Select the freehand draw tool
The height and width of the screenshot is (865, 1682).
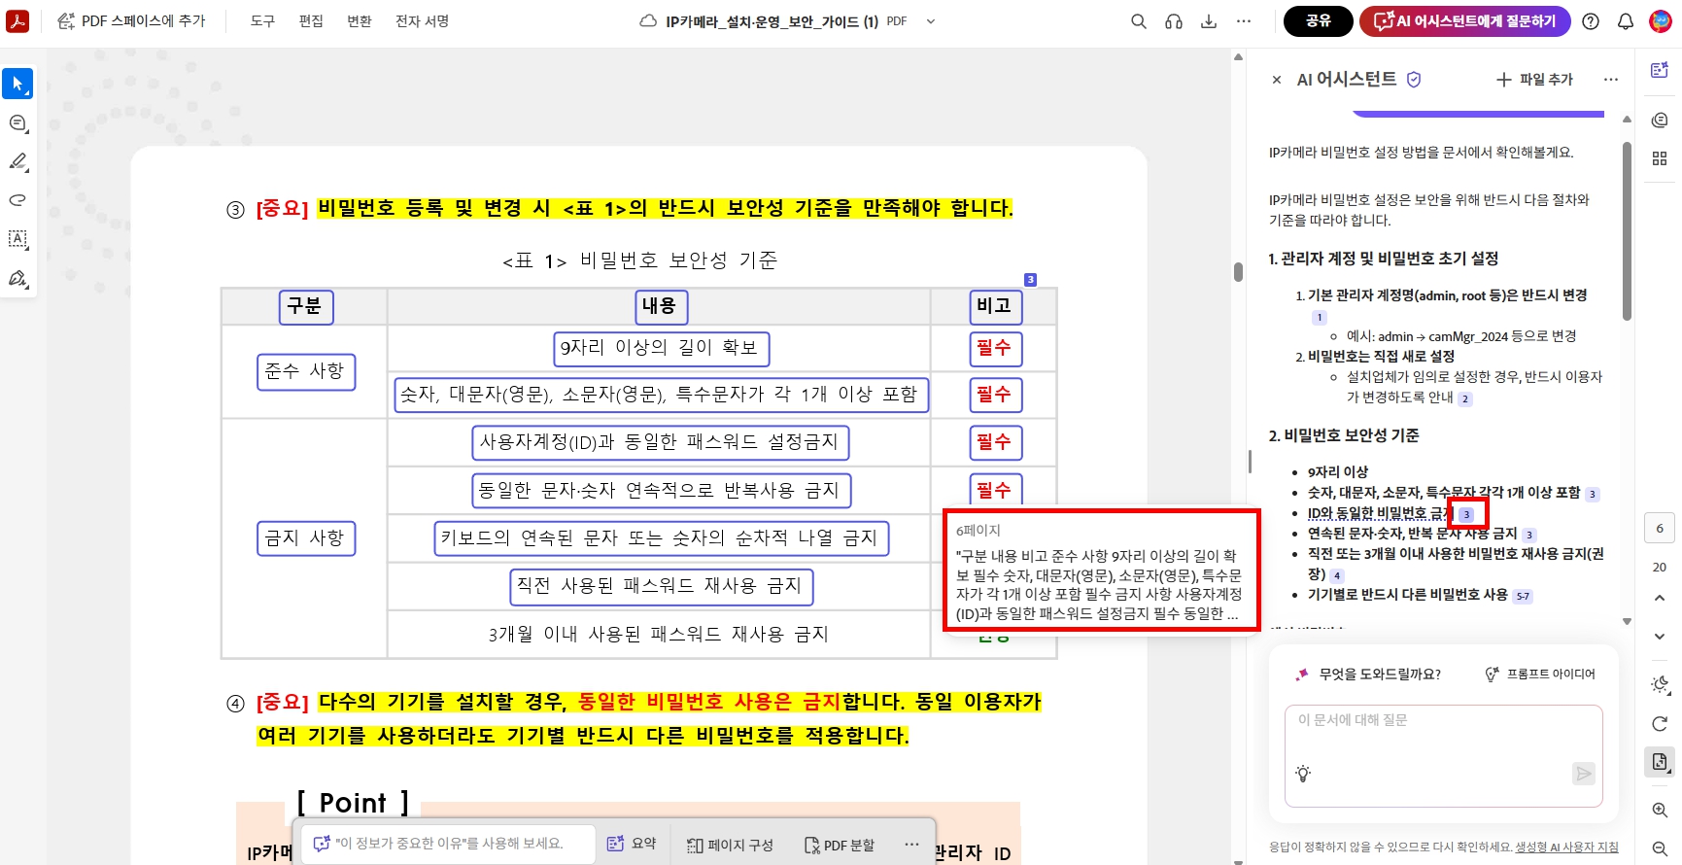coord(17,200)
